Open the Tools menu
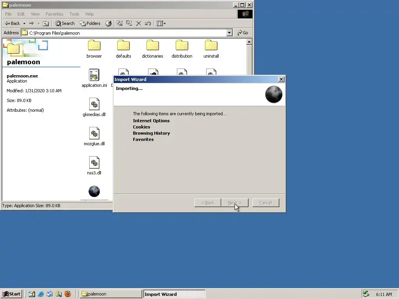The height and width of the screenshot is (299, 399). [74, 14]
